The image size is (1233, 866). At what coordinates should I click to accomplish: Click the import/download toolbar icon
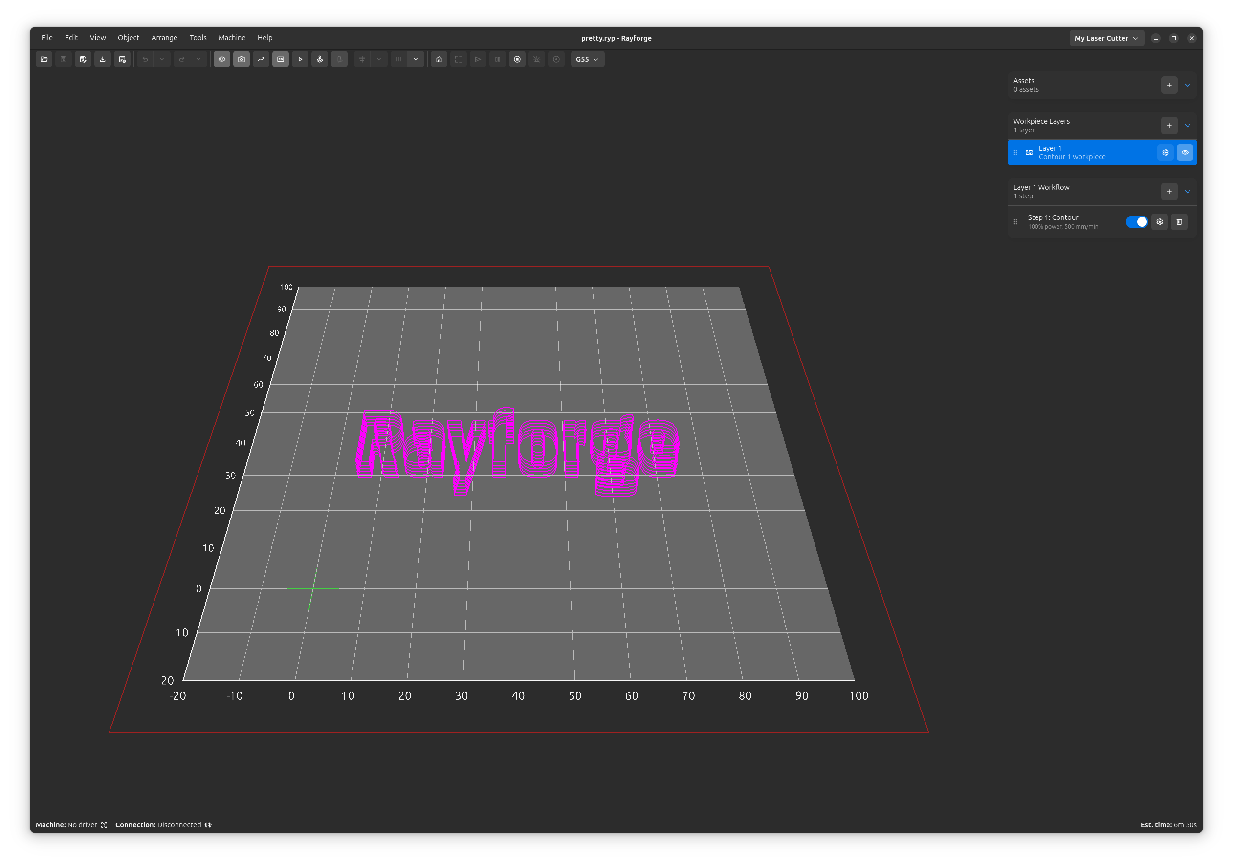coord(103,59)
